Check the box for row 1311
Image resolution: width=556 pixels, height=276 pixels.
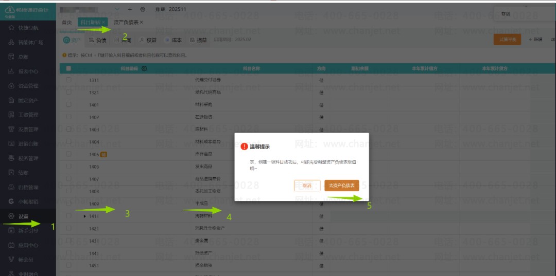point(68,80)
